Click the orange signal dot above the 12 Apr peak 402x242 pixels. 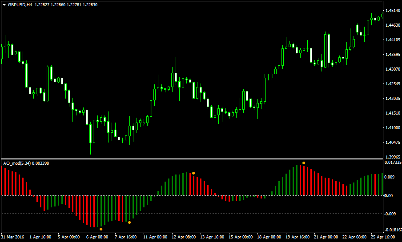(193, 173)
